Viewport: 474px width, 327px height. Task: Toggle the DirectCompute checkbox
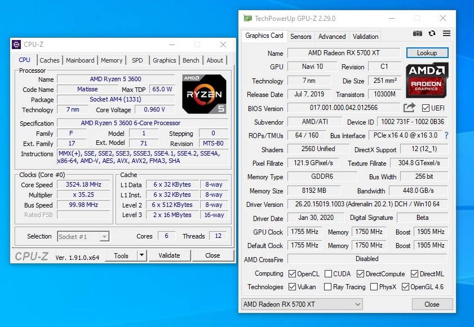tap(360, 274)
